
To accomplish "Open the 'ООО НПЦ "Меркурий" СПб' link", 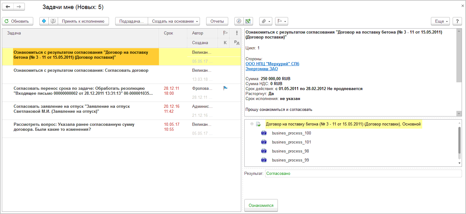I will pyautogui.click(x=272, y=64).
